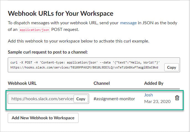This screenshot has width=190, height=132.
Task: Click the 'Add this webhook to your workspace' sentence
Action: click(x=79, y=41)
